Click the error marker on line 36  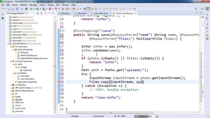[59, 82]
